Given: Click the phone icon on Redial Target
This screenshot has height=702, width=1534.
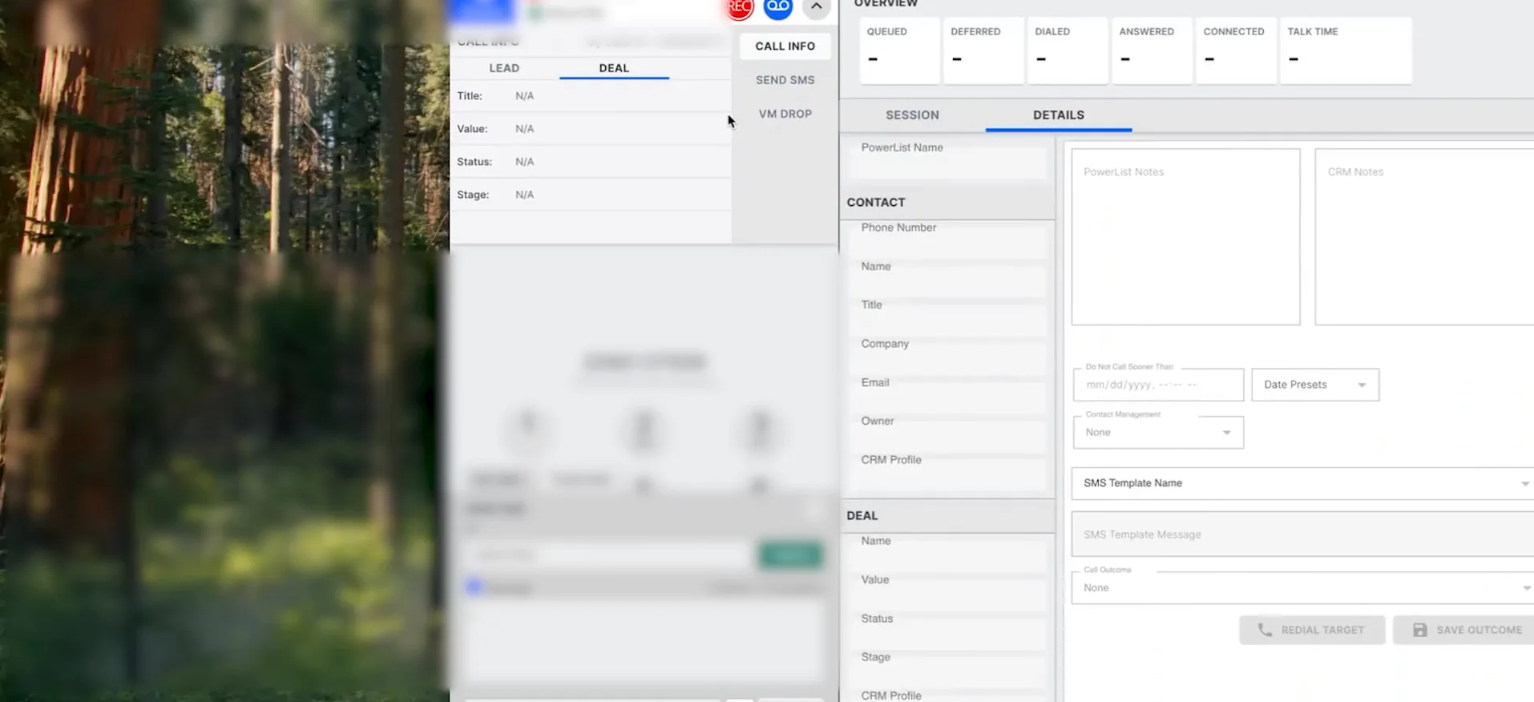Looking at the screenshot, I should click(x=1264, y=630).
